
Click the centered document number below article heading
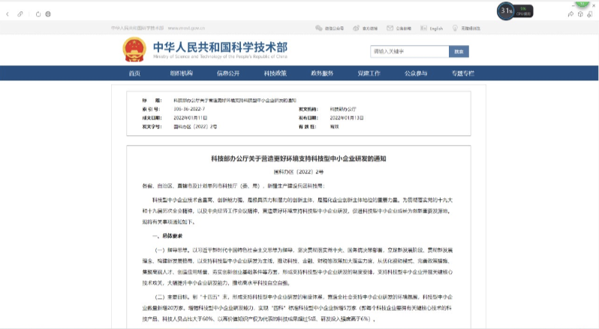299,172
